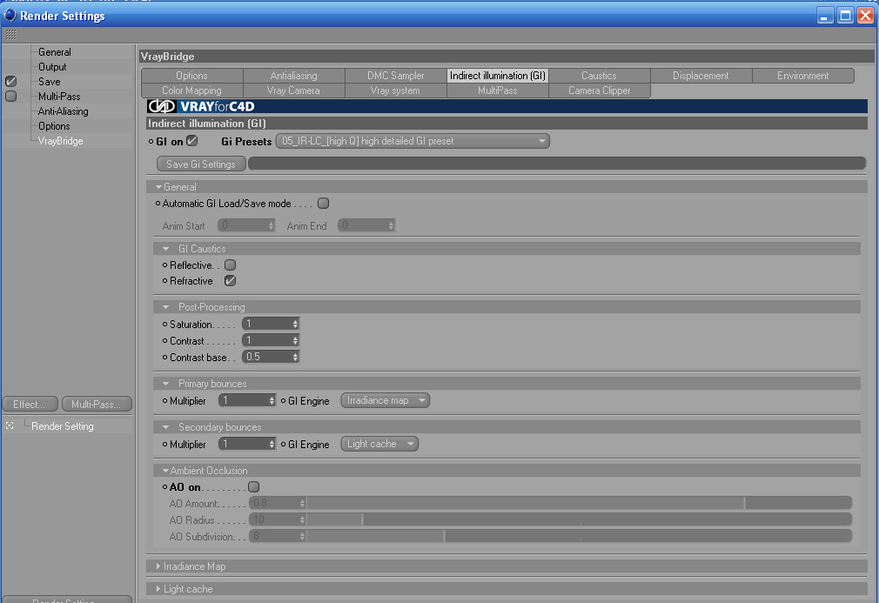Open the DMC Sampler tab

coord(396,76)
